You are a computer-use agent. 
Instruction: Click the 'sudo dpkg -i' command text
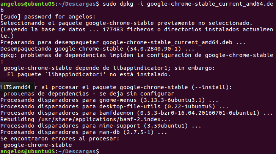123,4
